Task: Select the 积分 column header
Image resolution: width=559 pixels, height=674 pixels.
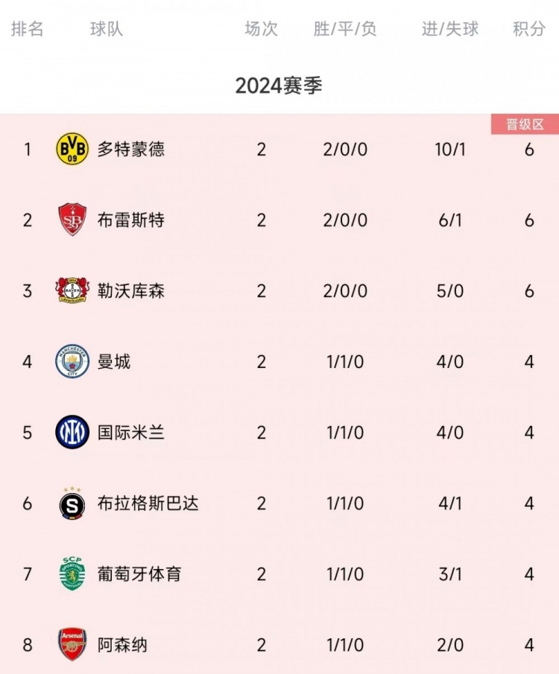Action: 529,29
